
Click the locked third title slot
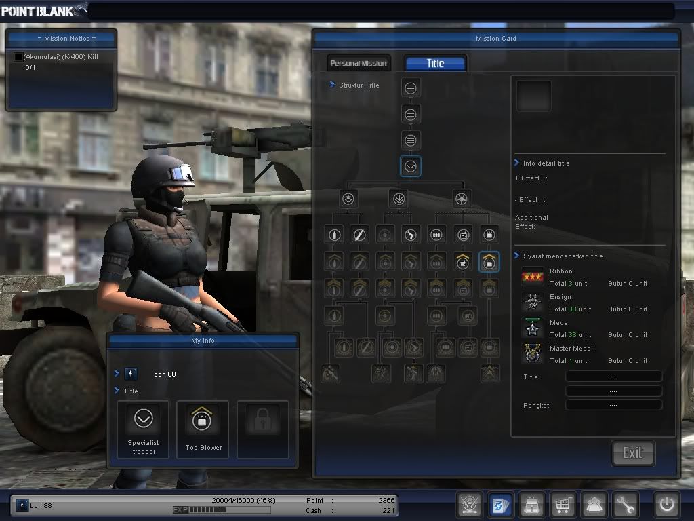point(263,429)
